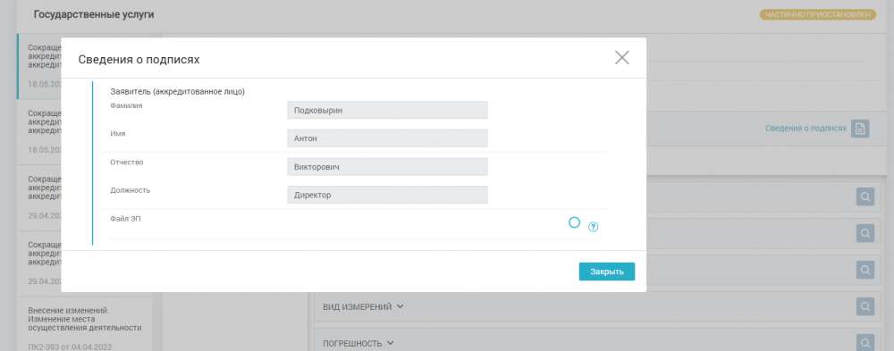894x351 pixels.
Task: Click the Должность field with Директор
Action: (387, 195)
